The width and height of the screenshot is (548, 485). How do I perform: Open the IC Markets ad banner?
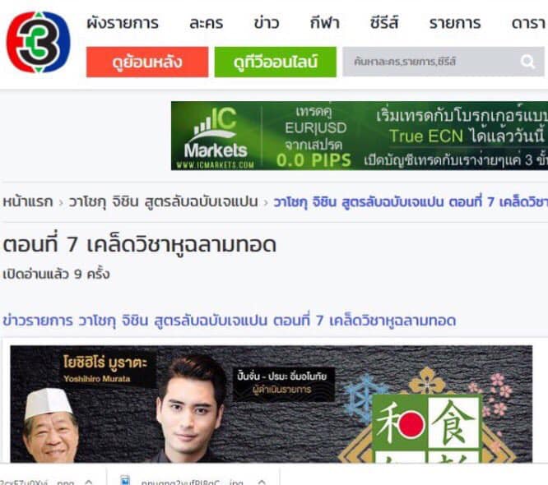[360, 136]
